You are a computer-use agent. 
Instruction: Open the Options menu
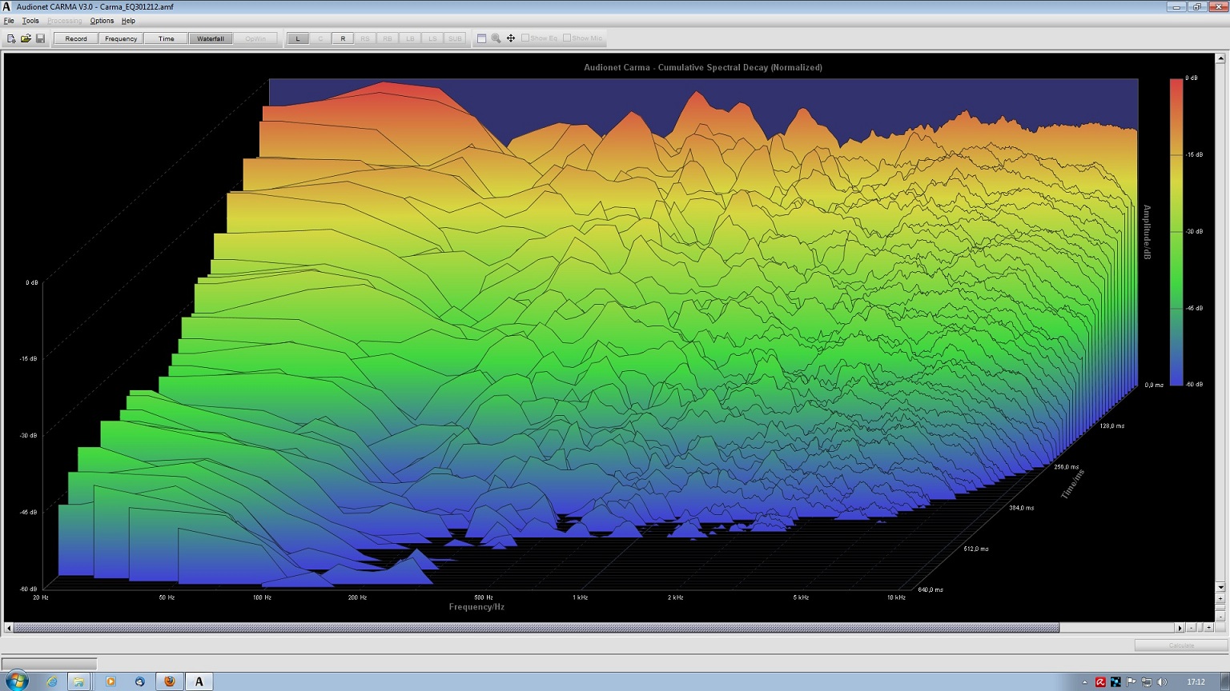point(102,21)
